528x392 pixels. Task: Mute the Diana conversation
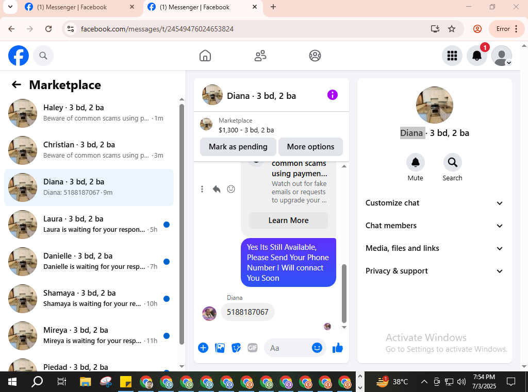tap(416, 163)
